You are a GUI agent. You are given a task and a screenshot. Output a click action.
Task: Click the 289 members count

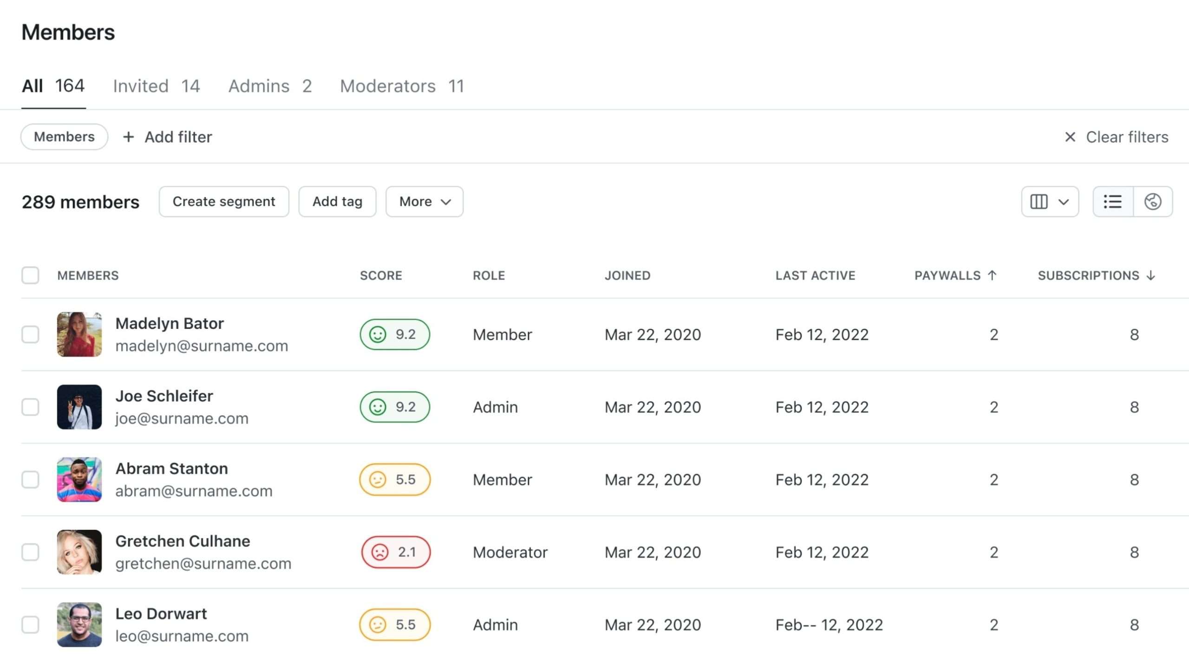[80, 202]
